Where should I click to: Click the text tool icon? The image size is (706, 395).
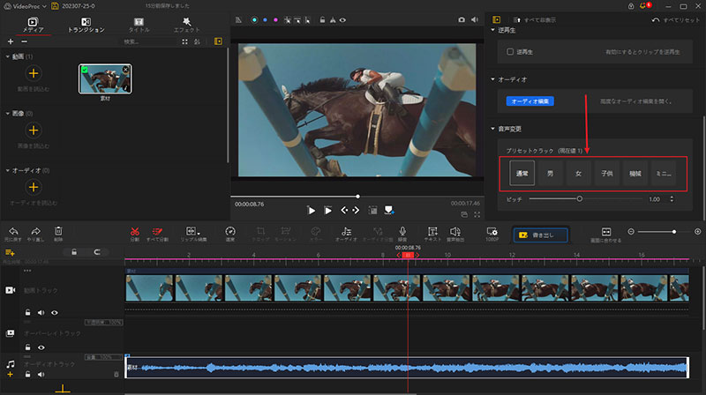pyautogui.click(x=432, y=231)
